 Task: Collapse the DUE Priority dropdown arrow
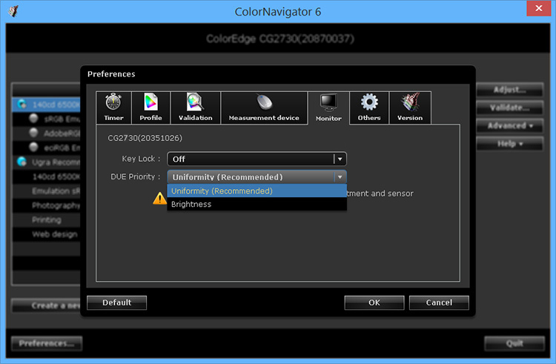point(340,176)
